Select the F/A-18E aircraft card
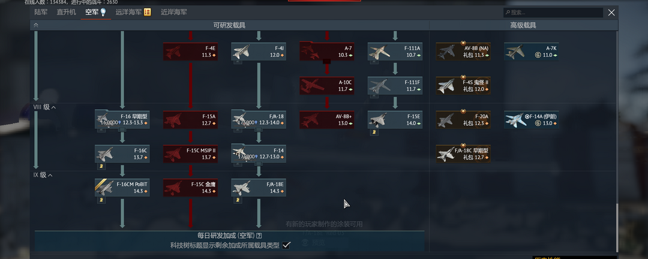This screenshot has width=648, height=259. click(258, 188)
